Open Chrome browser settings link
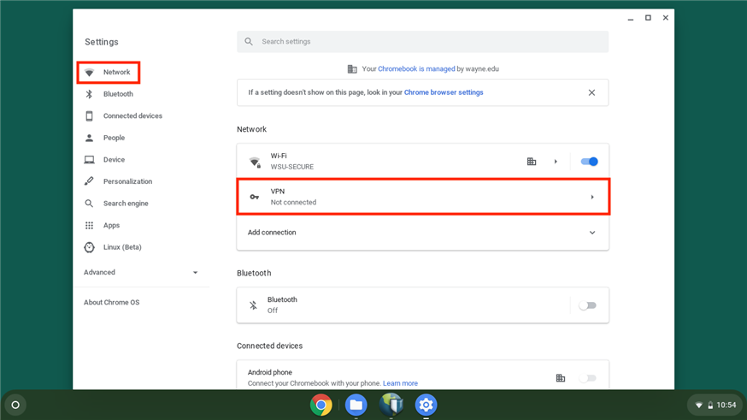Screen dimensions: 747x420 (x=444, y=92)
